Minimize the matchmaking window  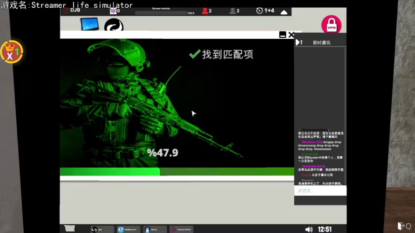click(x=282, y=35)
